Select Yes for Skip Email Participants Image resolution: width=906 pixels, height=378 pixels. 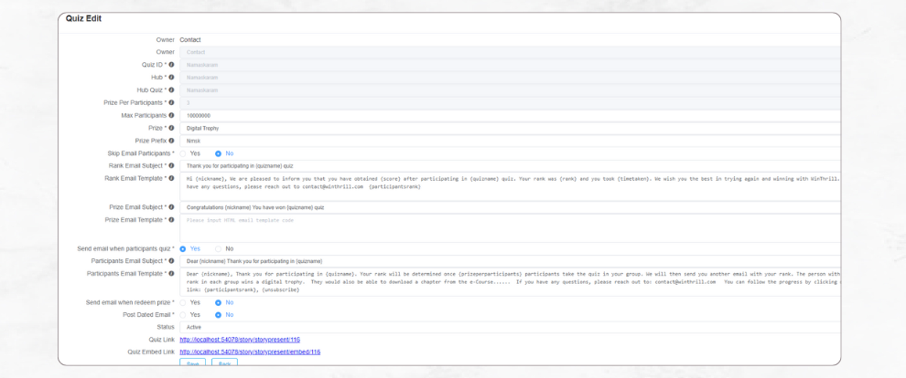click(x=184, y=153)
